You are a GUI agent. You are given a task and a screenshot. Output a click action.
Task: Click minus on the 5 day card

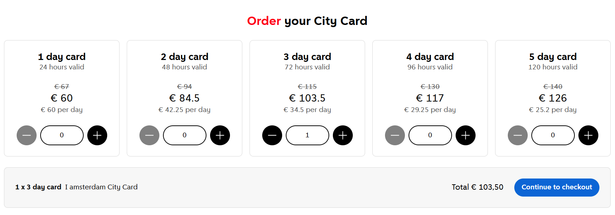point(518,135)
